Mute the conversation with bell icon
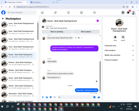Viewport: 139px width, 111px height. click(x=115, y=37)
